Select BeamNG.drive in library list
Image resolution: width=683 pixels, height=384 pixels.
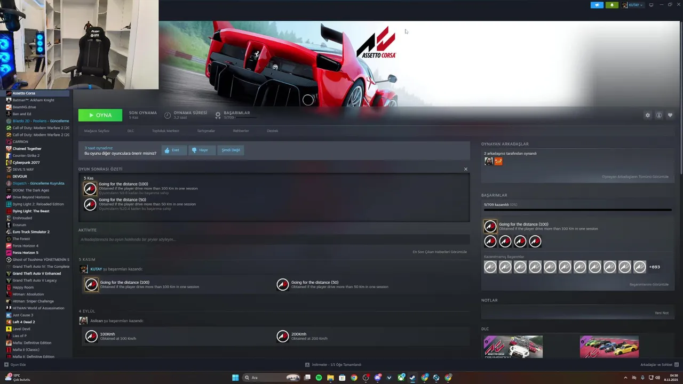pyautogui.click(x=24, y=107)
